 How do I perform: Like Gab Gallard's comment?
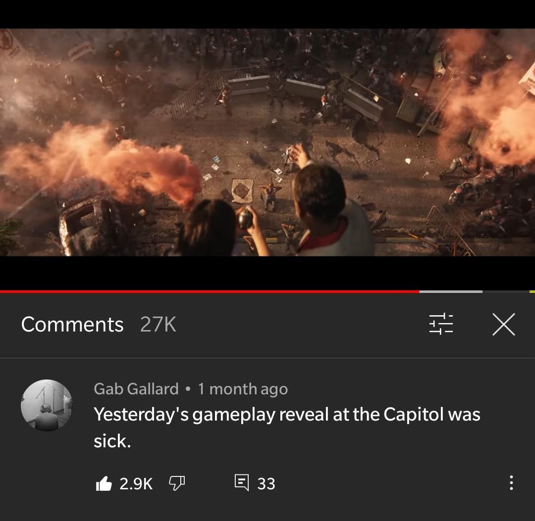tap(104, 483)
